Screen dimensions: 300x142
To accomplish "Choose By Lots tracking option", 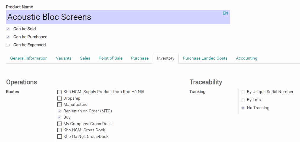I will pos(243,100).
